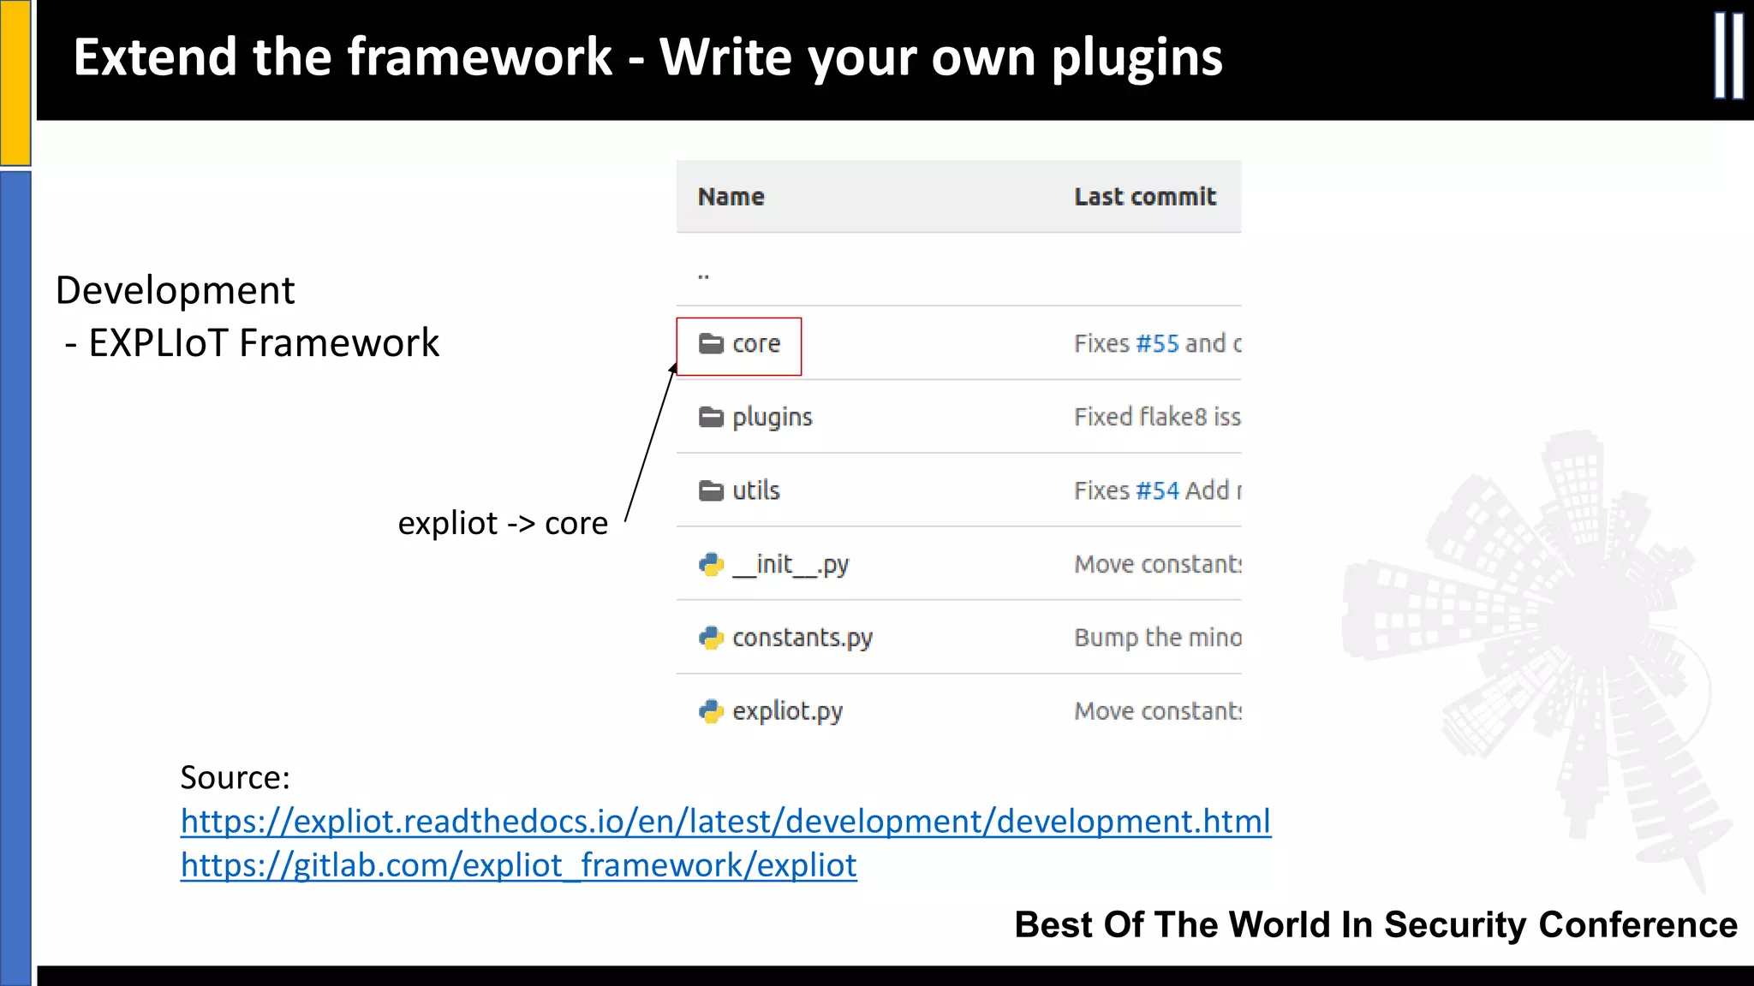1754x986 pixels.
Task: Open the __init__.py file
Action: click(790, 565)
